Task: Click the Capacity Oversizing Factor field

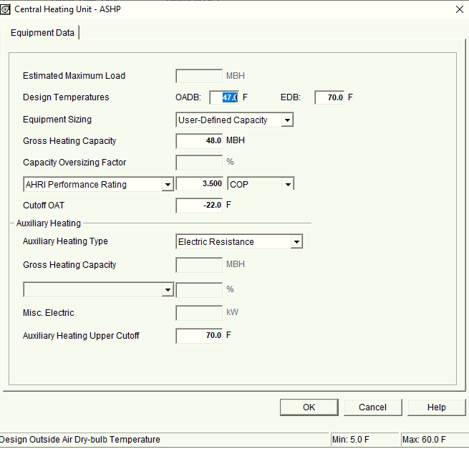Action: (x=199, y=163)
